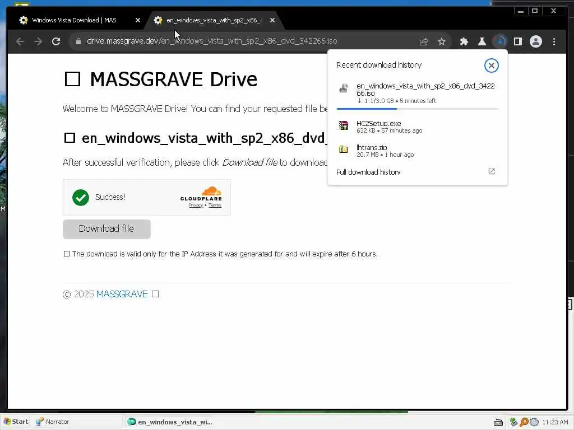574x430 pixels.
Task: Open HC2Setup.exe from download history
Action: coord(417,127)
